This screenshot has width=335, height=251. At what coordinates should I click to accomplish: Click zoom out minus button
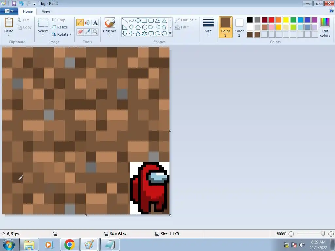click(291, 234)
